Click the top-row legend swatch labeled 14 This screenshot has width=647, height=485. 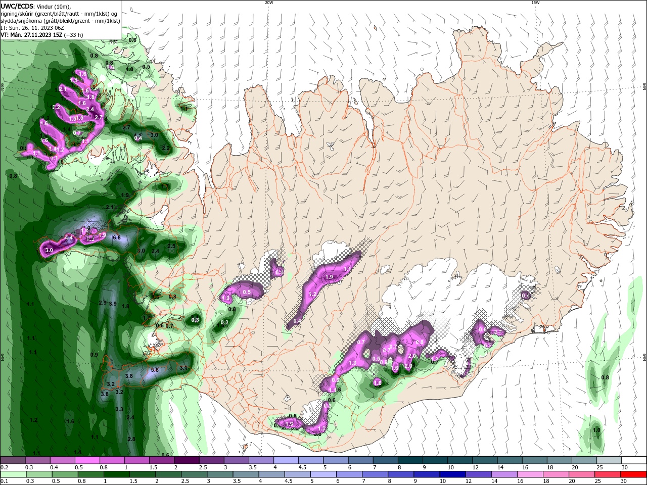coord(510,460)
